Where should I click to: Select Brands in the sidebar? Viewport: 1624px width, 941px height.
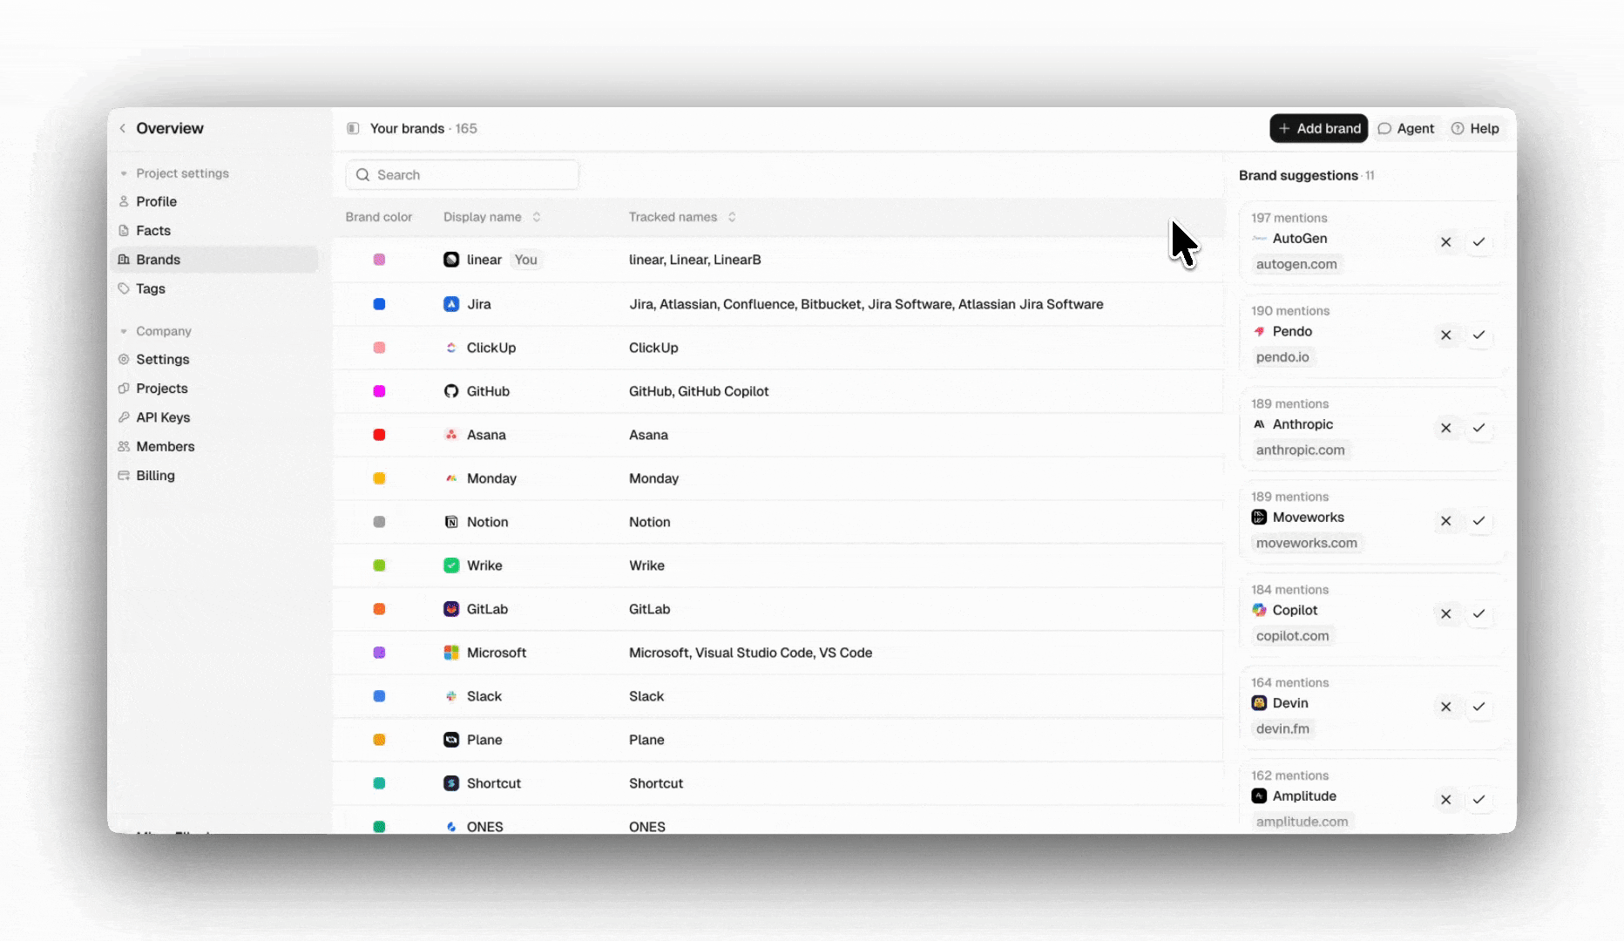[213, 260]
